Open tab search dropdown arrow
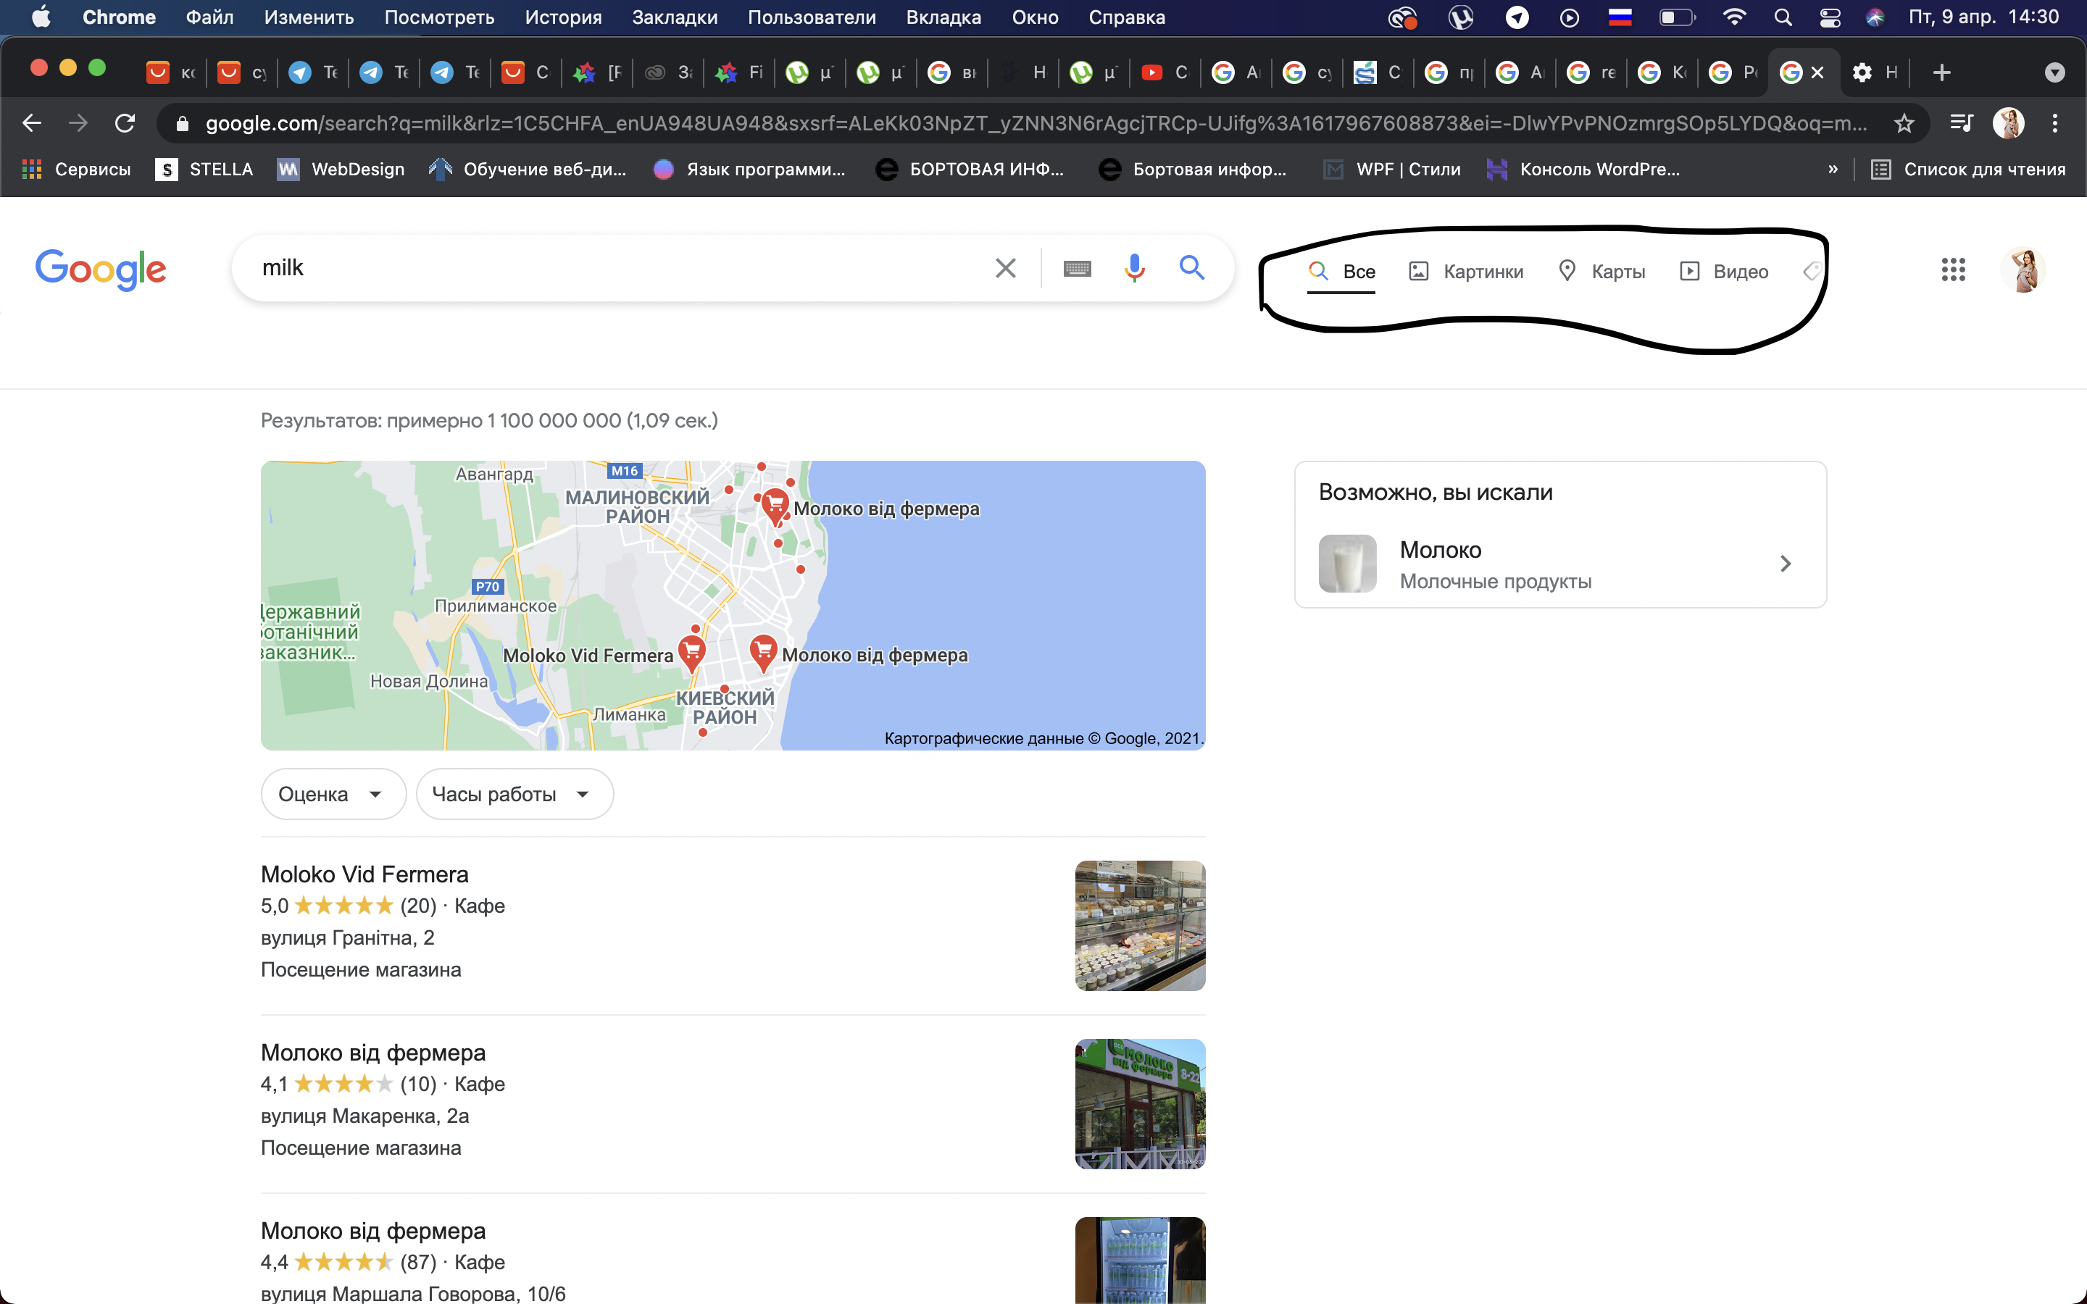 click(x=2055, y=72)
